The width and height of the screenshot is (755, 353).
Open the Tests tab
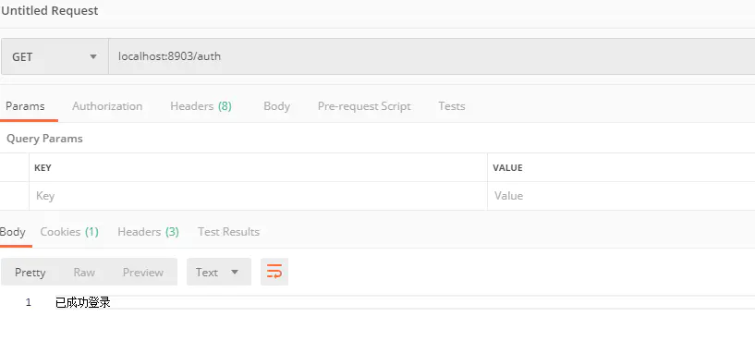(452, 106)
